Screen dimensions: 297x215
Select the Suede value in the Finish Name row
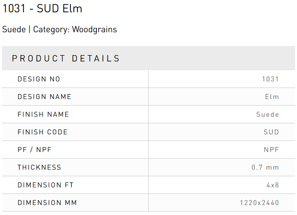tap(267, 114)
